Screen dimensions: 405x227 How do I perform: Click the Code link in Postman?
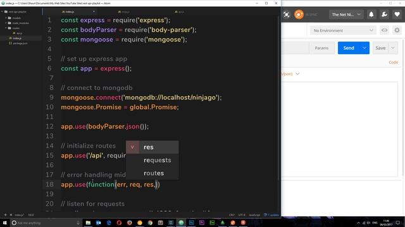[393, 62]
